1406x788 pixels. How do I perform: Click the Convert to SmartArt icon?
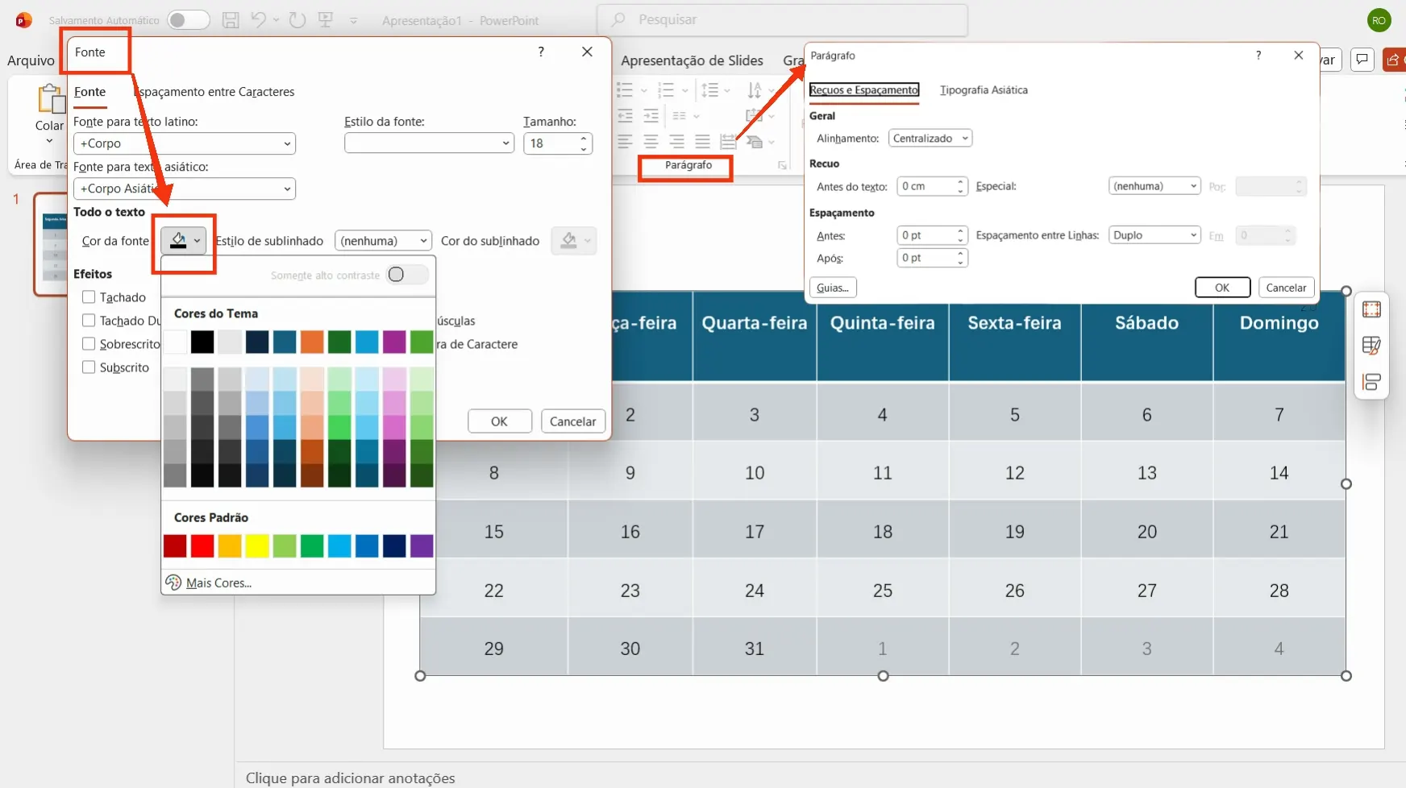click(x=755, y=142)
